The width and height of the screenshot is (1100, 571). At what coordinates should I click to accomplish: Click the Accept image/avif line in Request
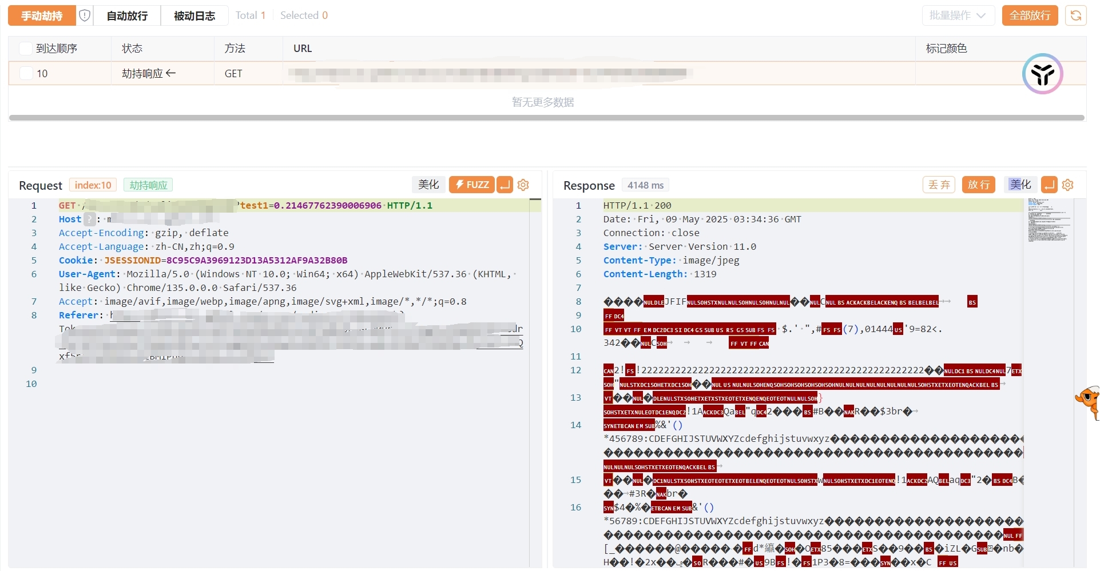[263, 301]
